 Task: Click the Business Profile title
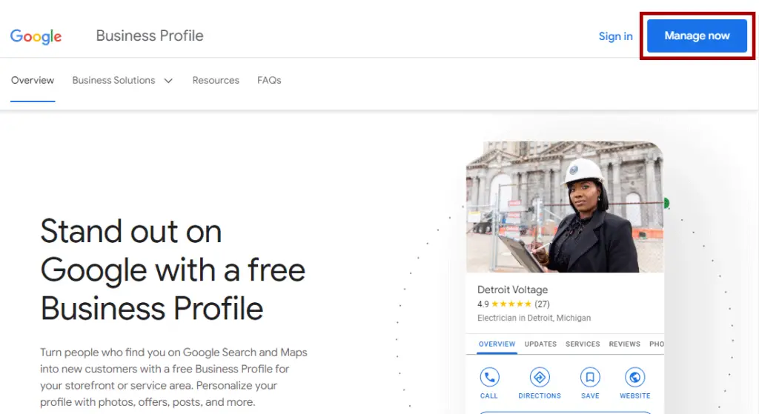(x=150, y=36)
